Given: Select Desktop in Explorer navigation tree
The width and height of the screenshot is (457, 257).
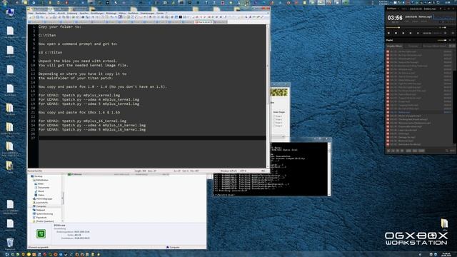Looking at the screenshot, I should coord(38,176).
